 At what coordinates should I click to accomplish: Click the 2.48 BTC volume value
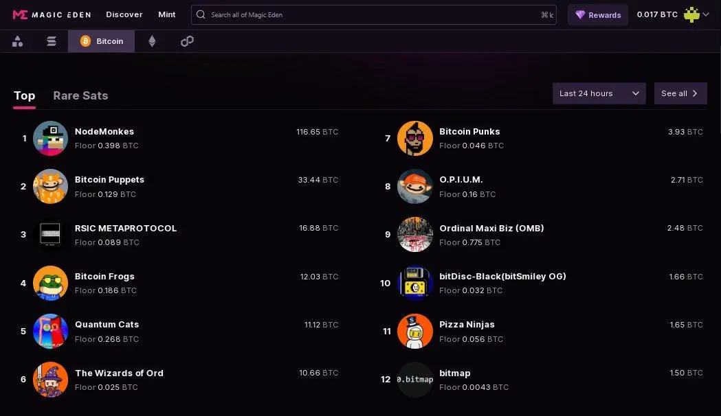685,228
